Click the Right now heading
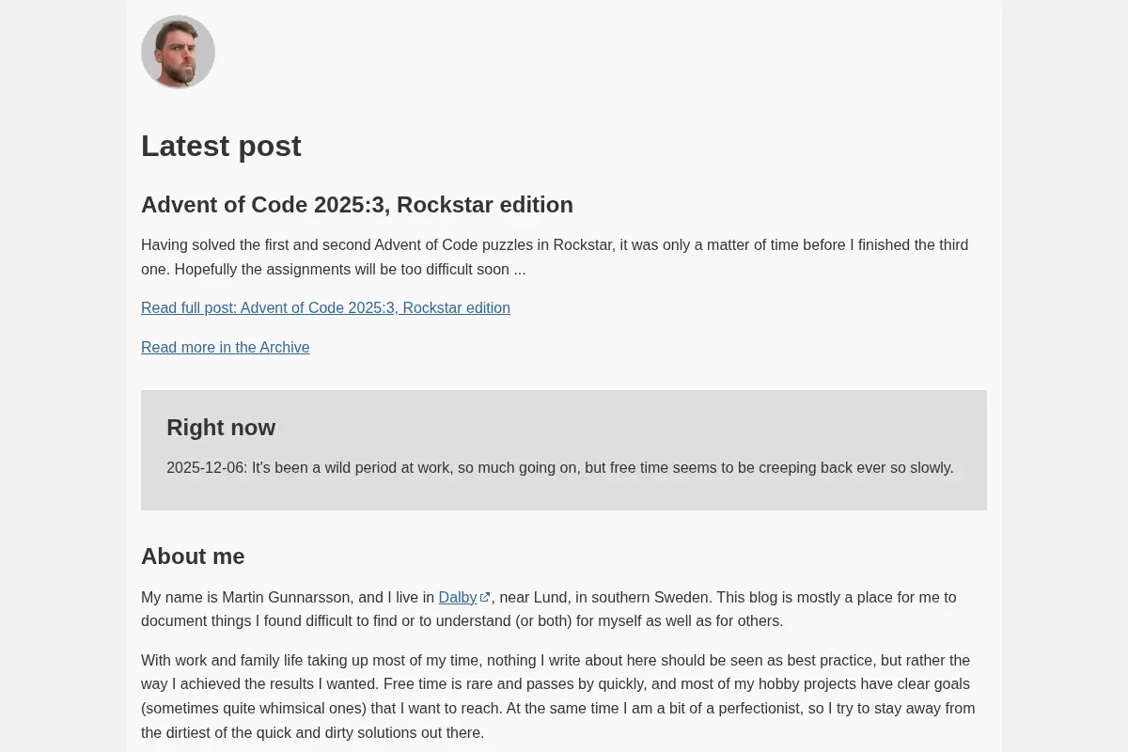Viewport: 1128px width, 752px height. [x=221, y=427]
